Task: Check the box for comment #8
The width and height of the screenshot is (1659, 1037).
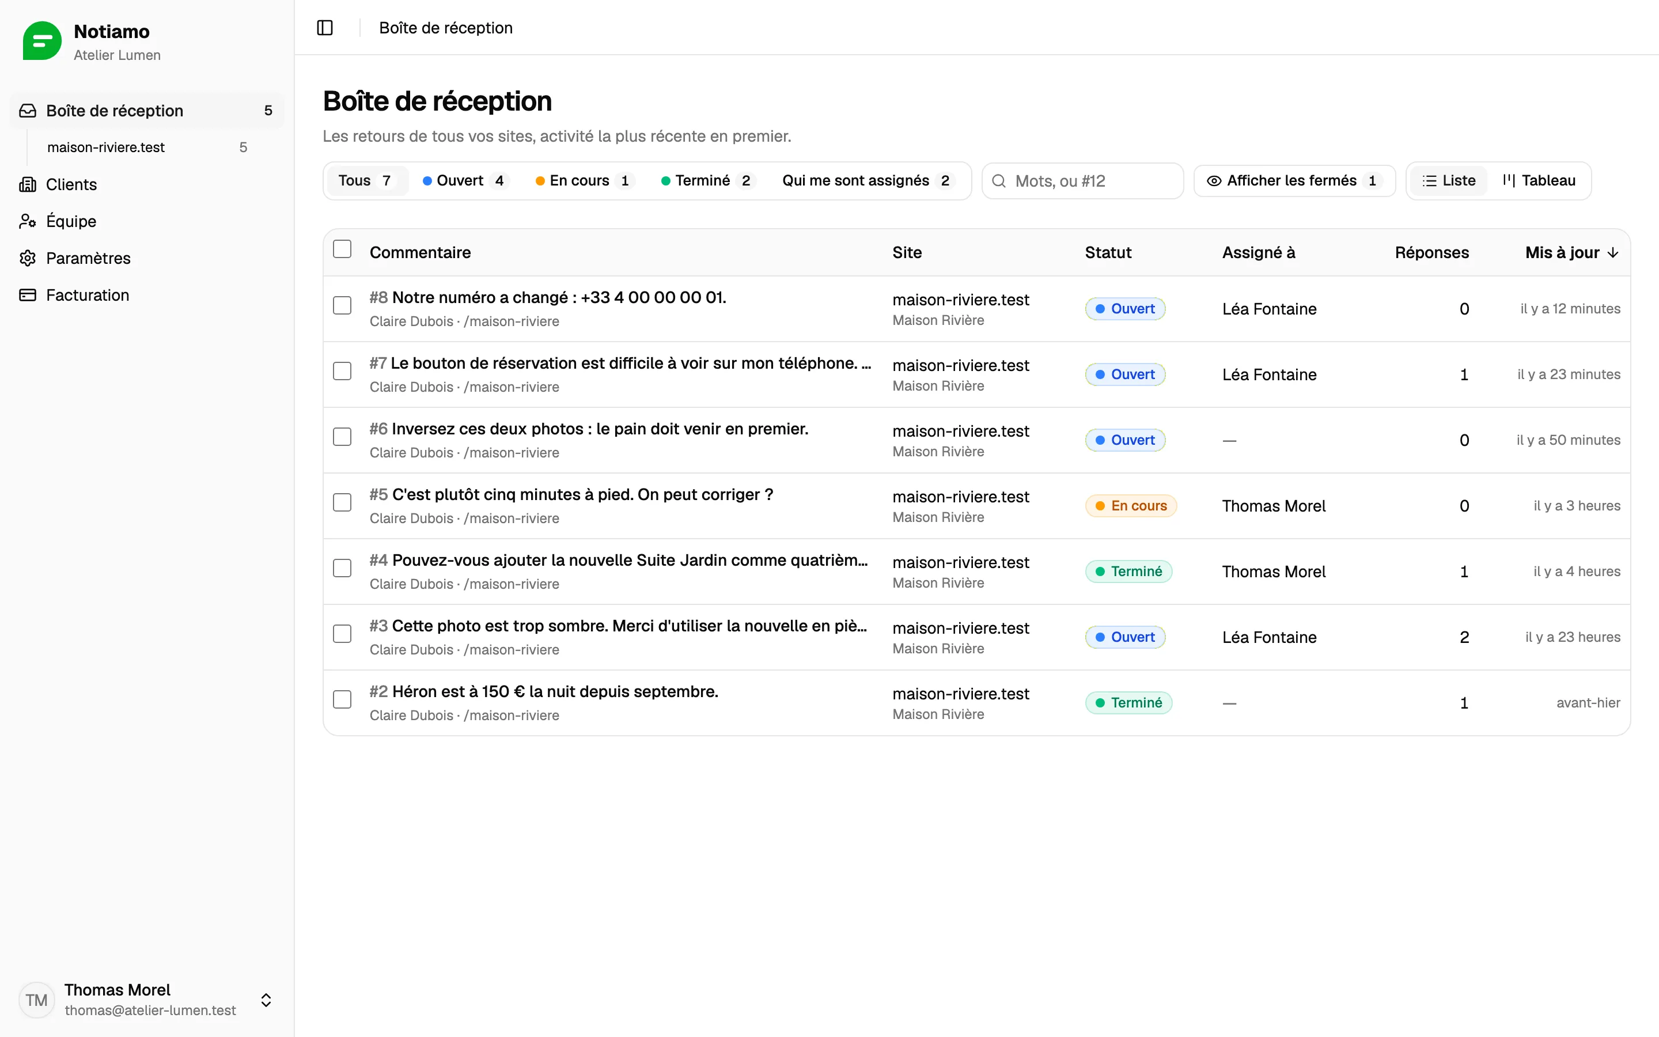Action: (342, 306)
